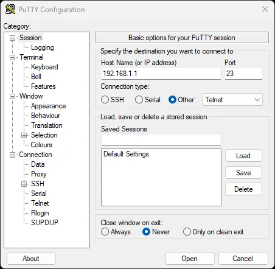275x269 pixels.
Task: Open the Telnet protocol dropdown
Action: [232, 100]
